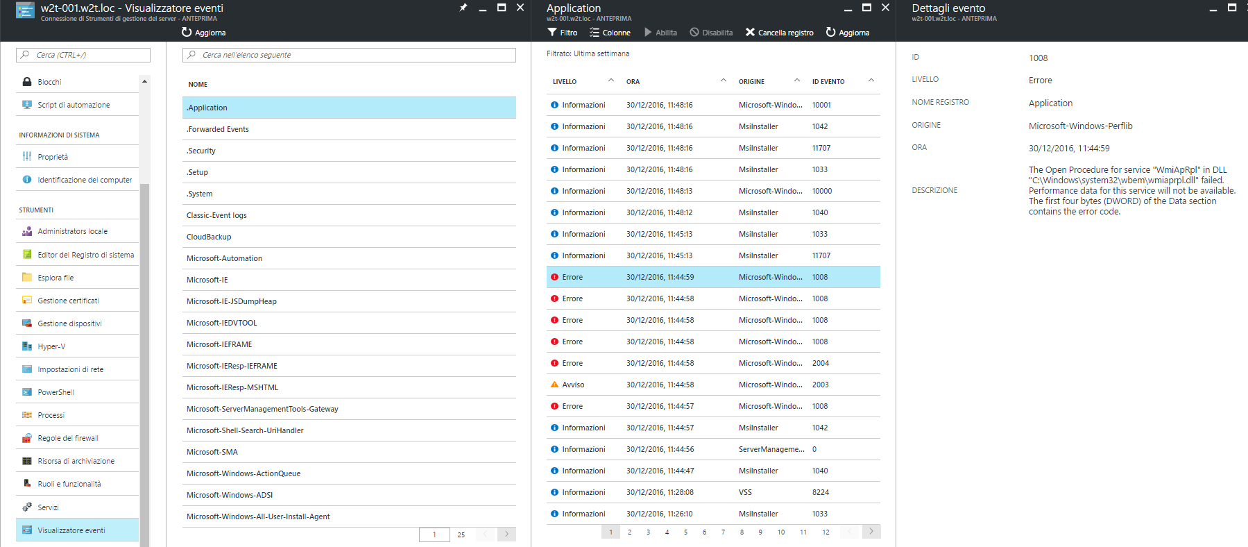Sort events by ORA column arrow
The width and height of the screenshot is (1248, 547).
(x=723, y=81)
